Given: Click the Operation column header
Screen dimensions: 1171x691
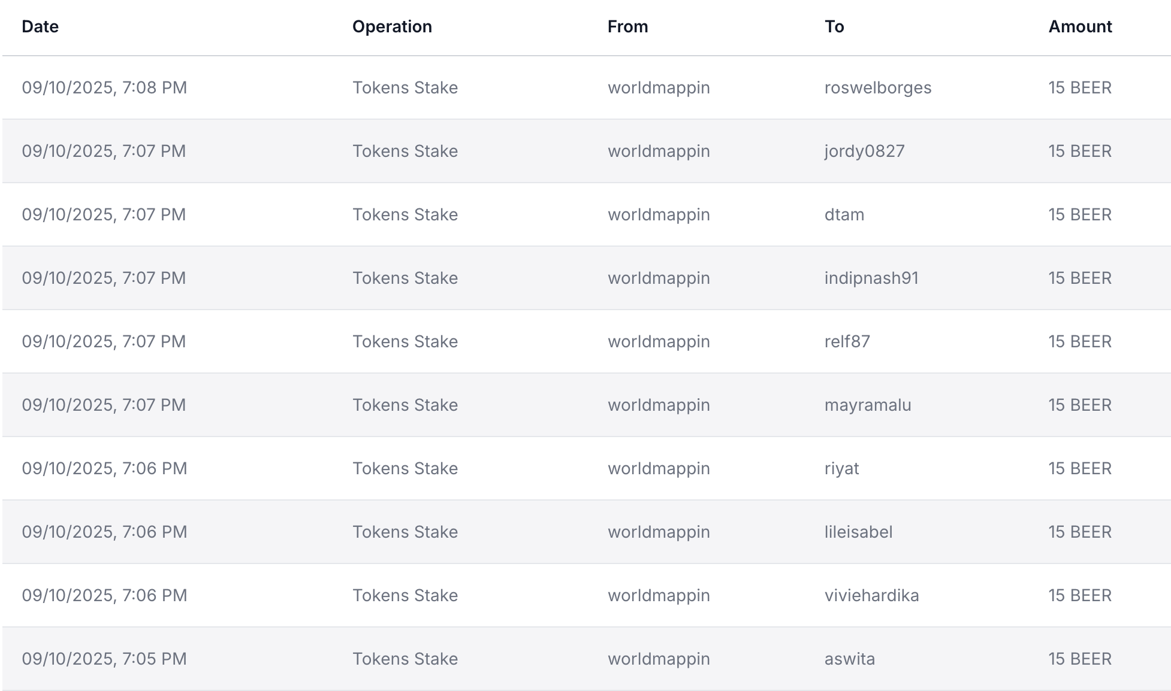Looking at the screenshot, I should [x=392, y=26].
